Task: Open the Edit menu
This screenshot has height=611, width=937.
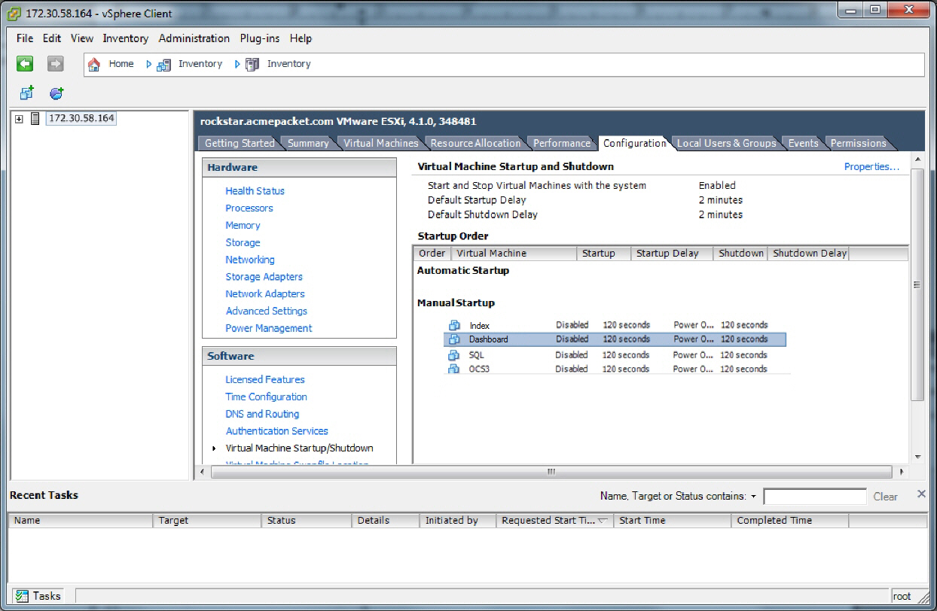Action: coord(52,38)
